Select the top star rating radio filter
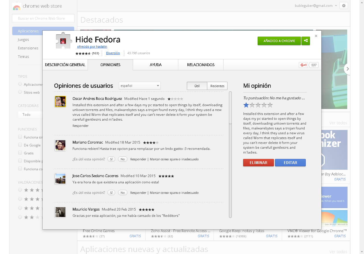The height and width of the screenshot is (254, 364). click(20, 190)
